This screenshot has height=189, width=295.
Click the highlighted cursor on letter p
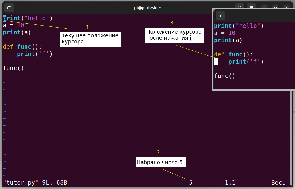pyautogui.click(x=5, y=18)
